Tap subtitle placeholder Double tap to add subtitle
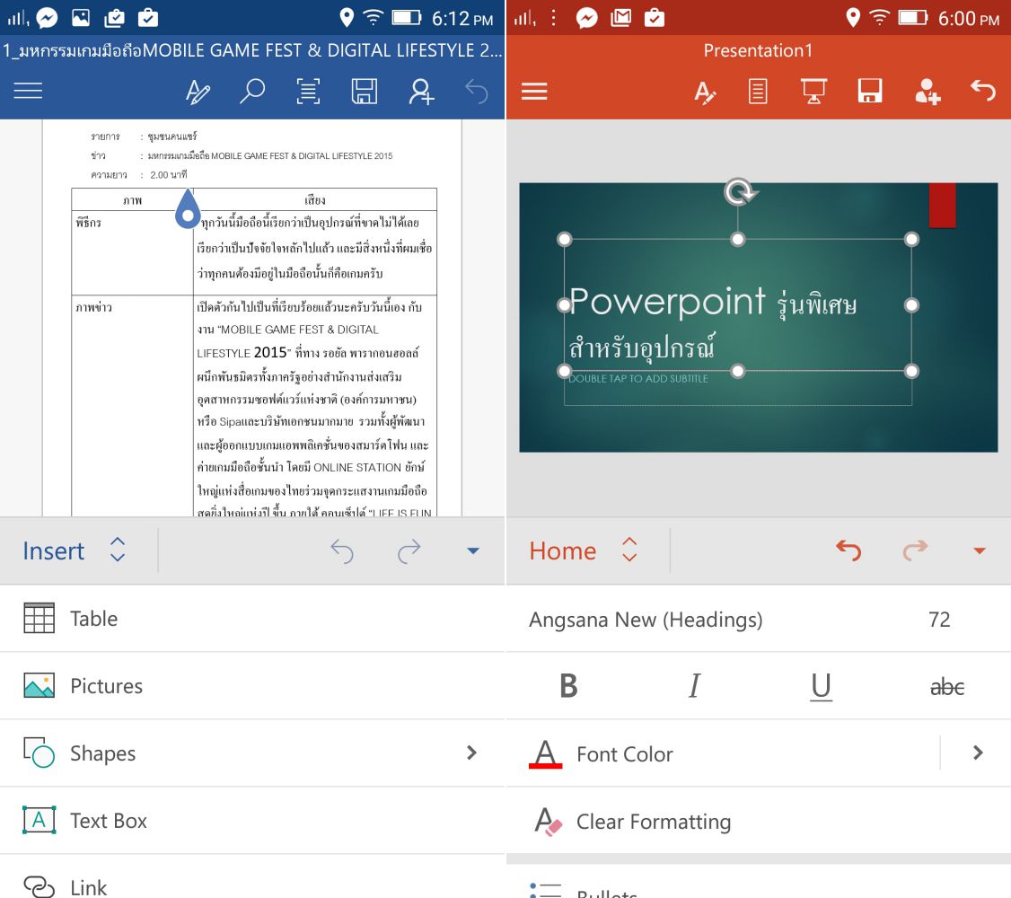 click(x=638, y=379)
